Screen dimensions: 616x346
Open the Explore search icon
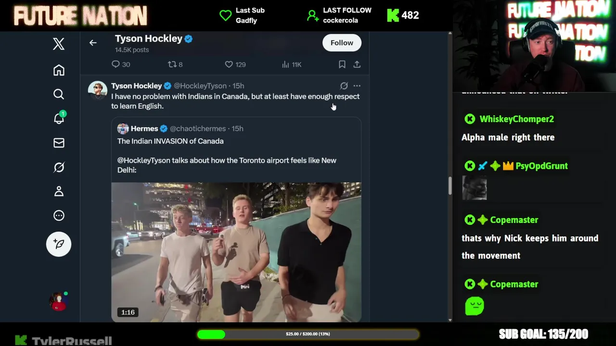click(x=59, y=94)
